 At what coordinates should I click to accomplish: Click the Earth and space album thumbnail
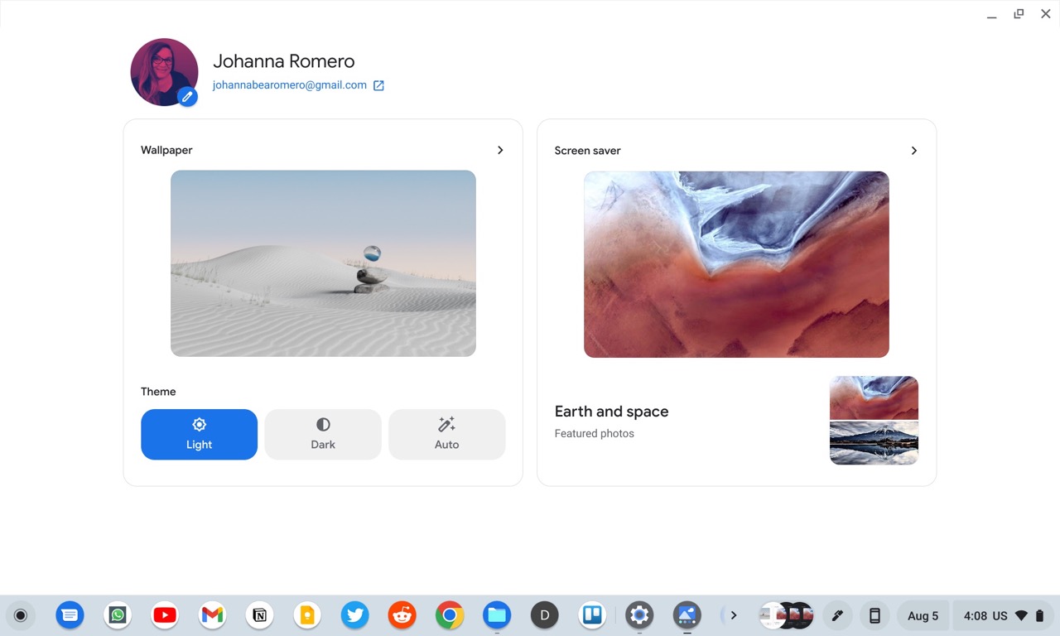click(874, 420)
